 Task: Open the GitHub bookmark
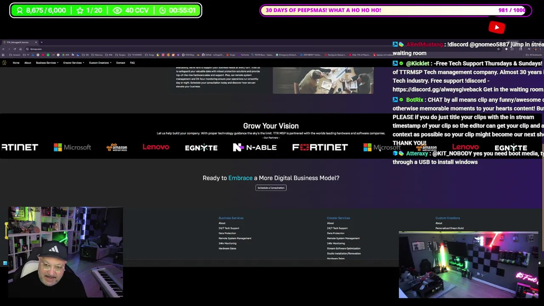click(x=213, y=55)
